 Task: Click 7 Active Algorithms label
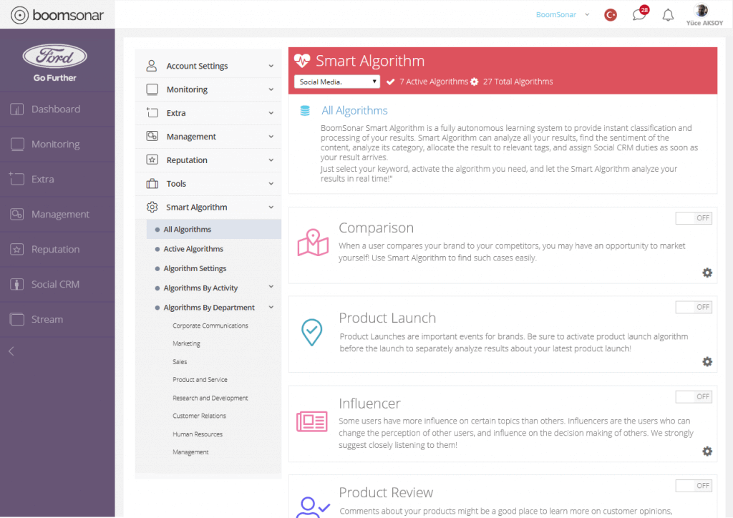pos(433,82)
